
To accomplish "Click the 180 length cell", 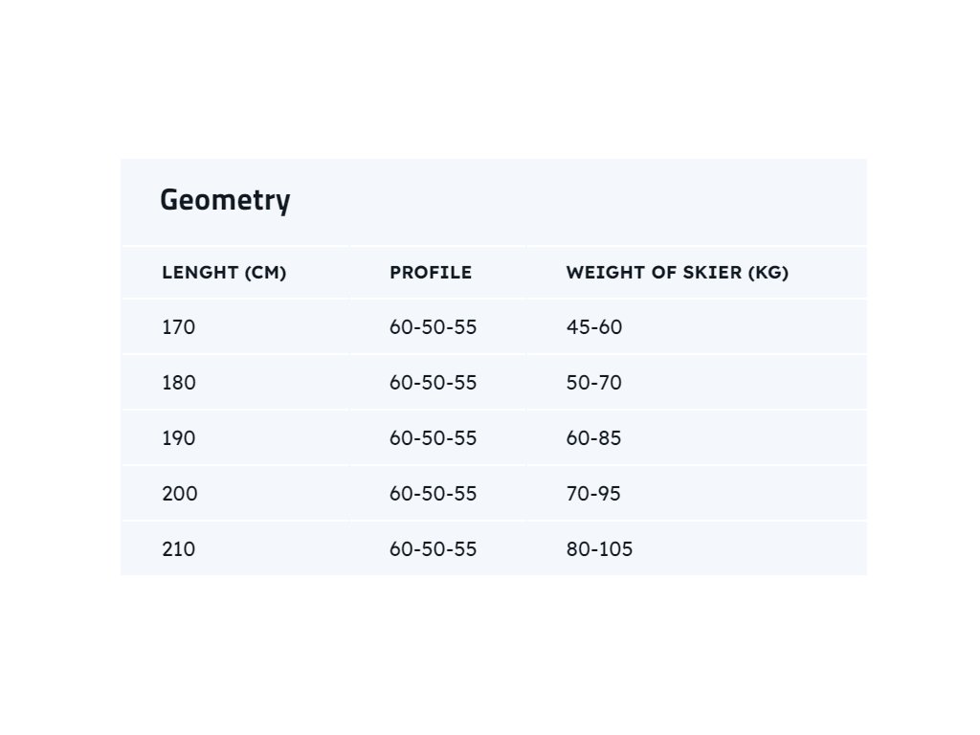I will pos(179,383).
